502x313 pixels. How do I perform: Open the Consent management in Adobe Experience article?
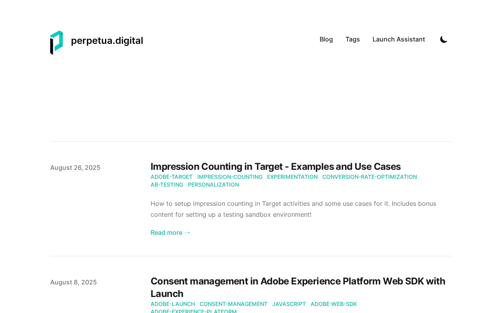[298, 288]
